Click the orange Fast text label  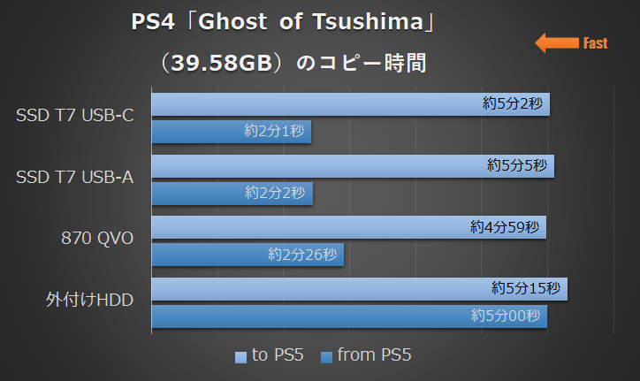click(x=595, y=43)
